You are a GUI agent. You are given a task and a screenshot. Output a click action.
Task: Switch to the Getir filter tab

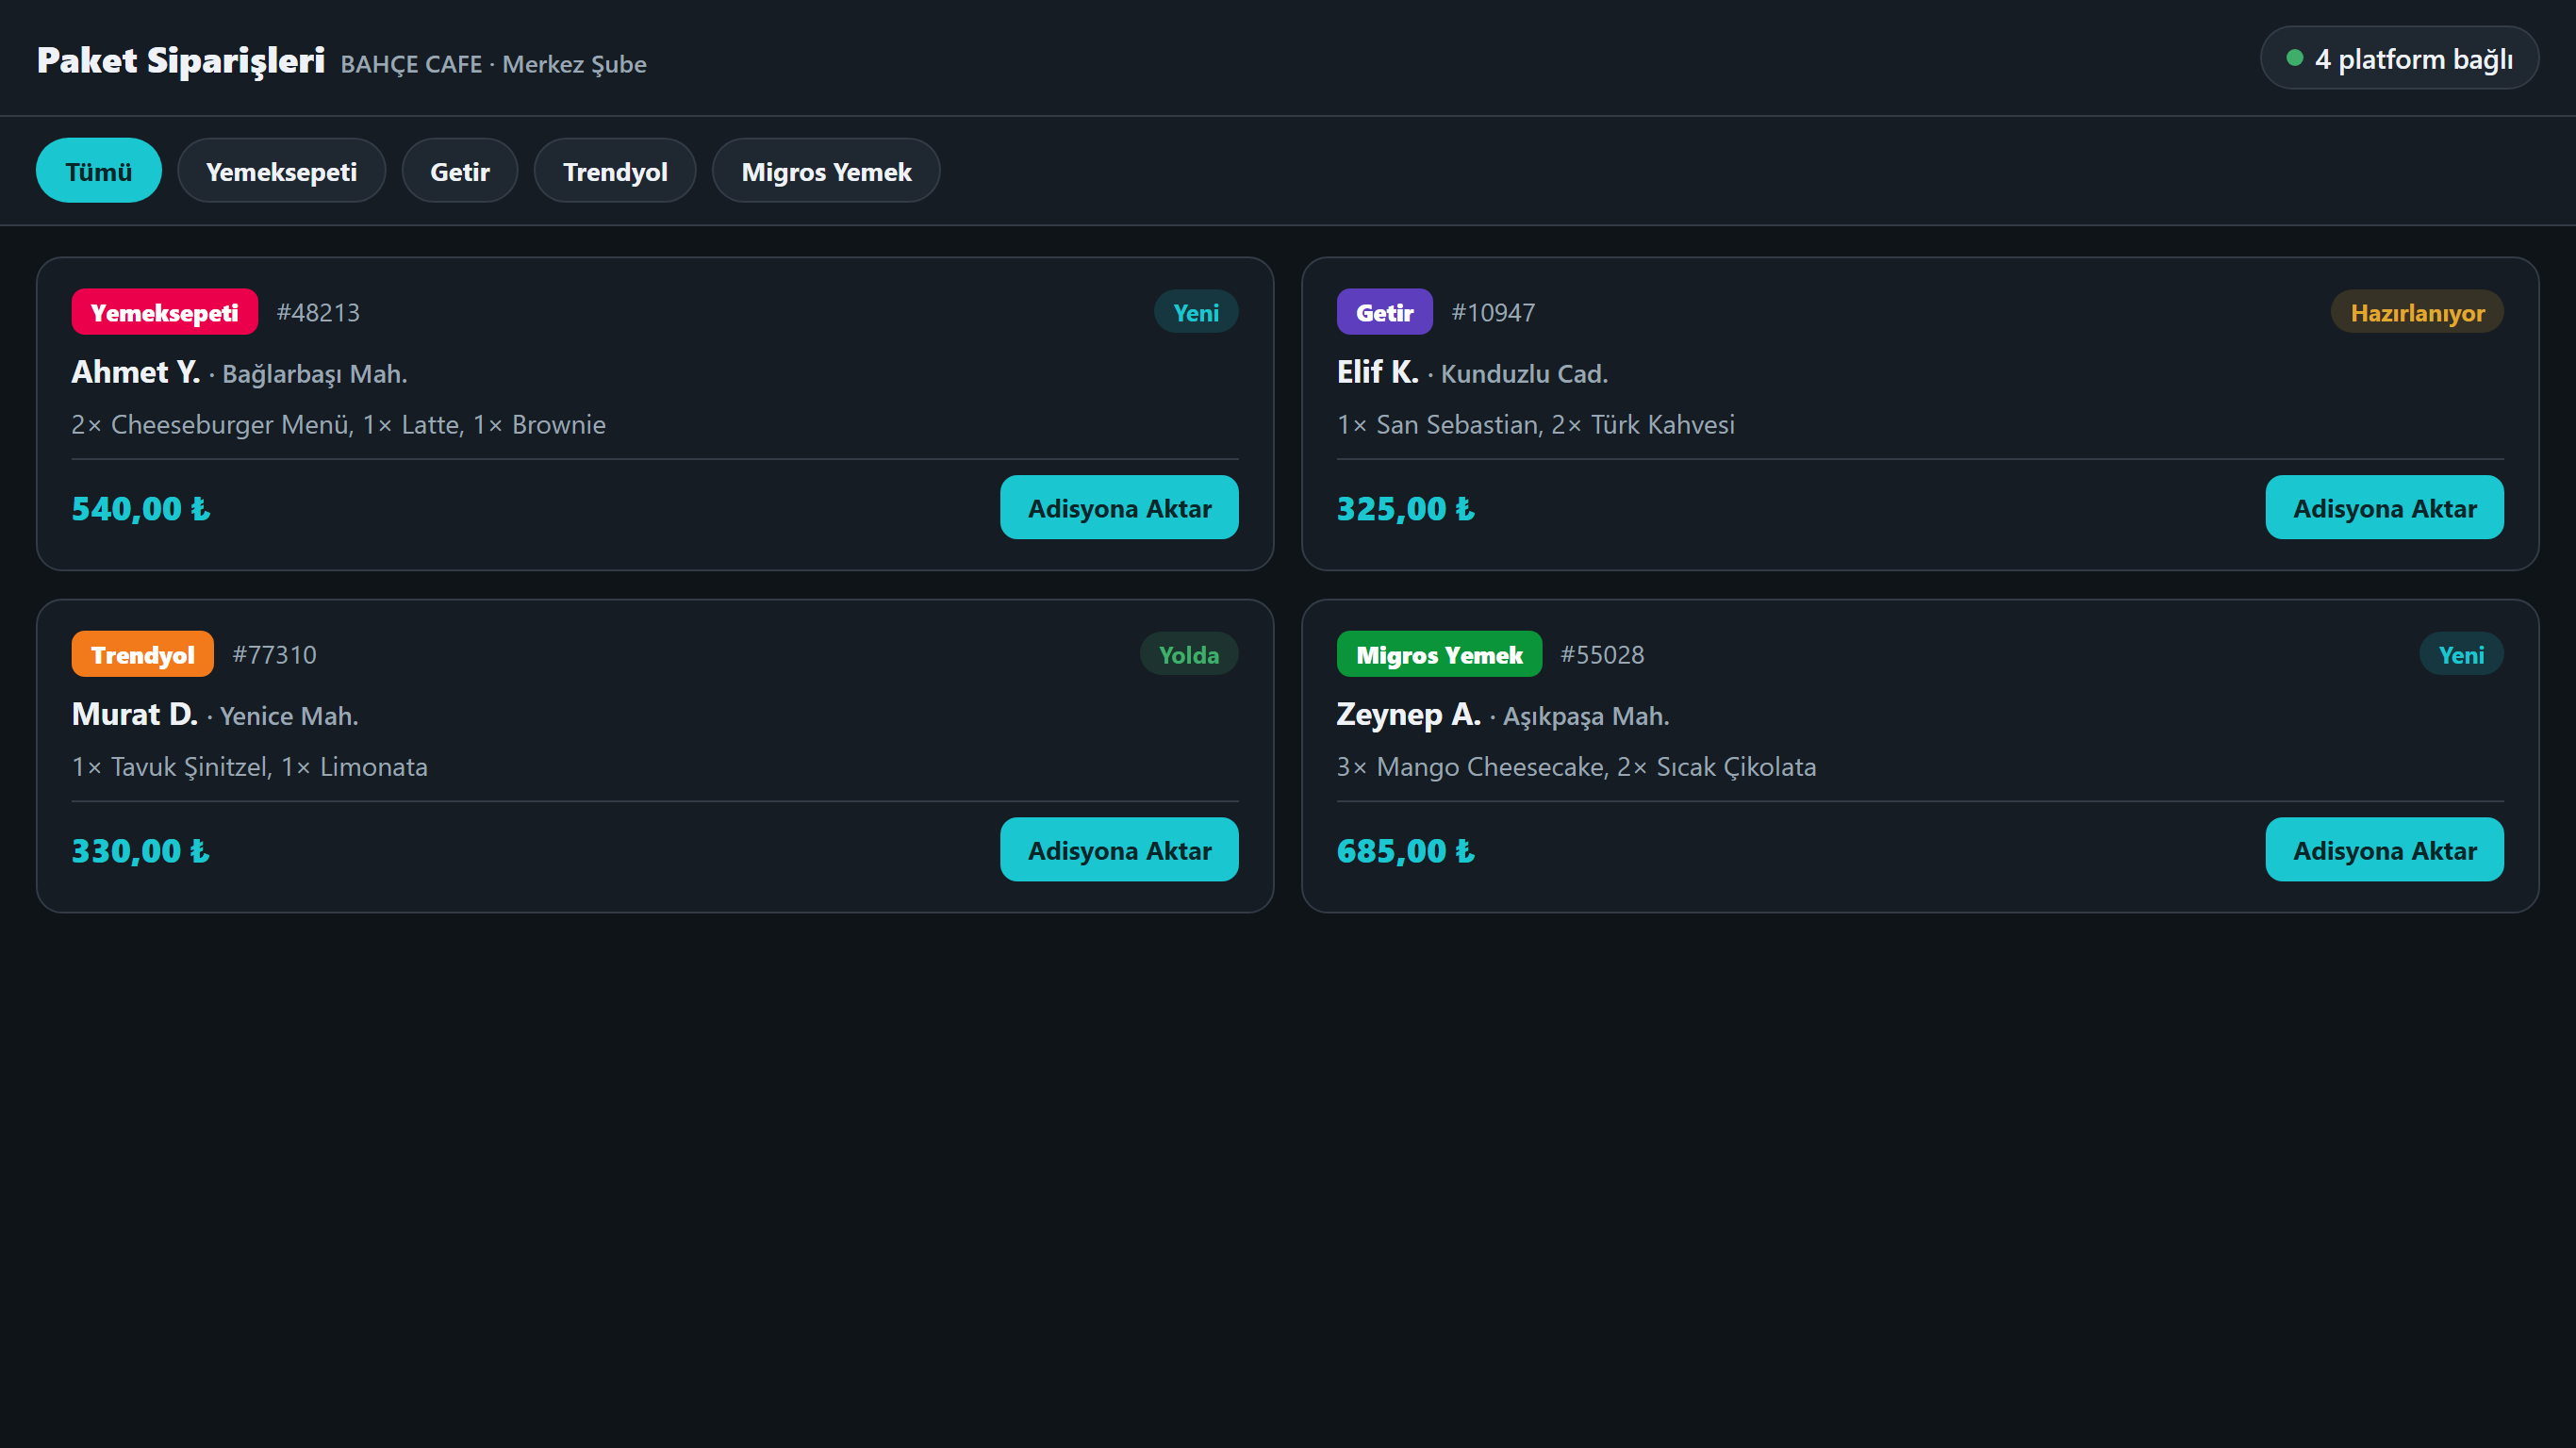pos(459,171)
